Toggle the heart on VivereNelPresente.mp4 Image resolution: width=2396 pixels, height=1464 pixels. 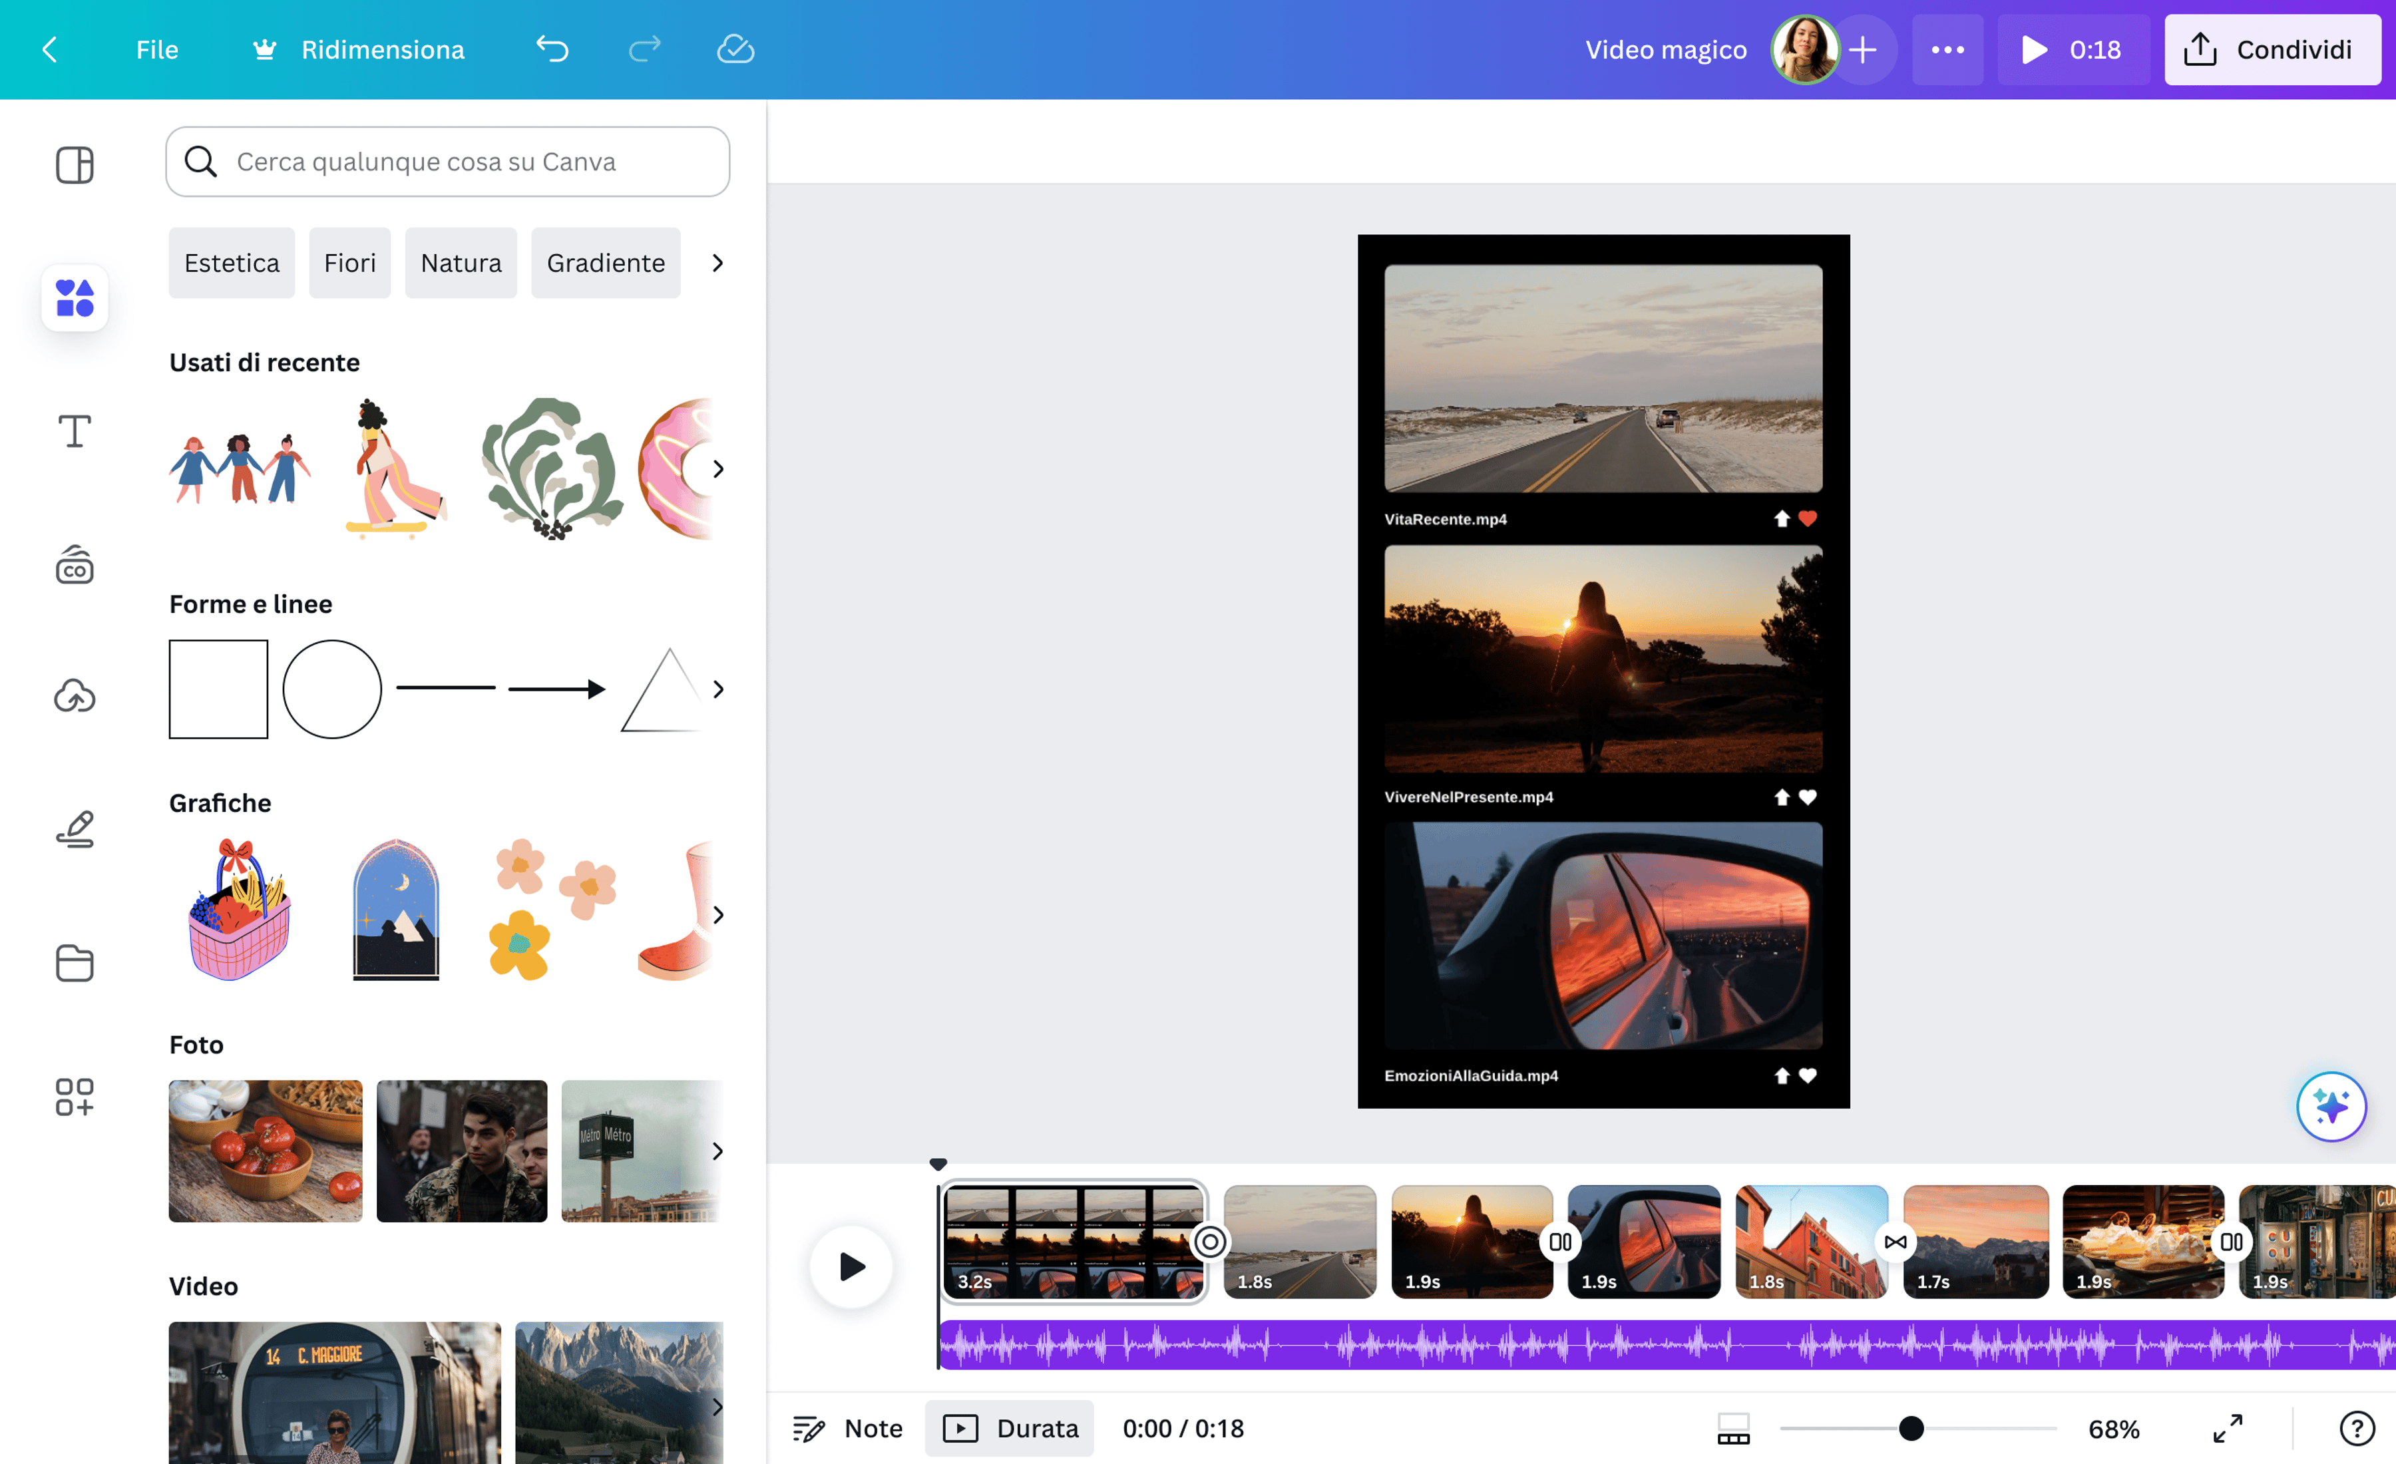coord(1808,797)
